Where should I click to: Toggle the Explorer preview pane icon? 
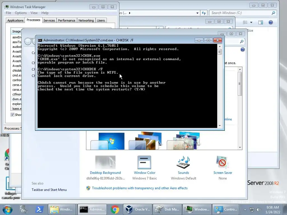(x=261, y=22)
